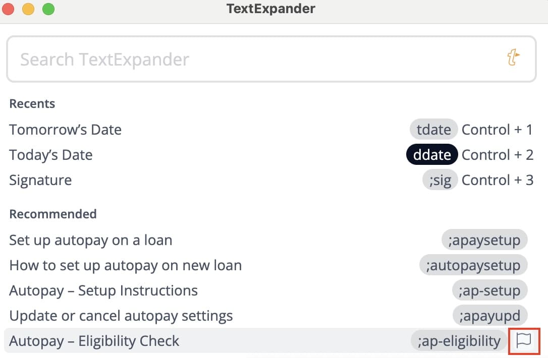Click the ;autopaysetup abbreviation badge
The image size is (548, 358).
pos(473,265)
